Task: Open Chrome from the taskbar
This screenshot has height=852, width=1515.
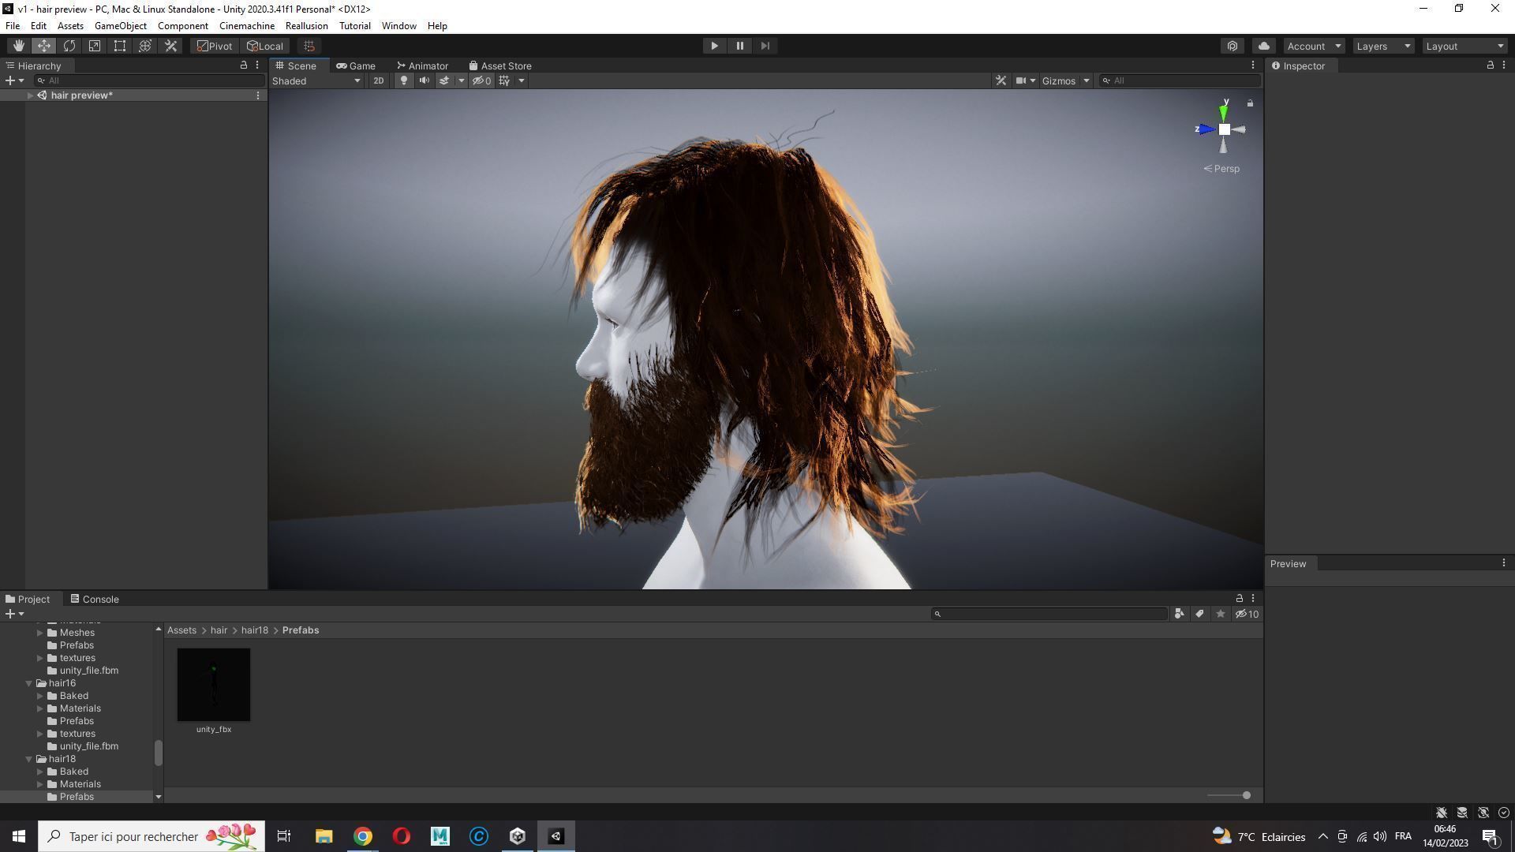Action: coord(362,836)
